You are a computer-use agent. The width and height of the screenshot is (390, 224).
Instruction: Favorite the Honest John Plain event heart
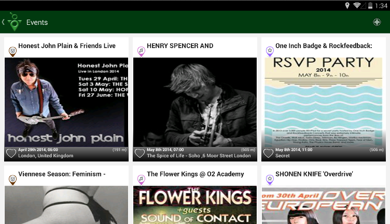pos(11,153)
